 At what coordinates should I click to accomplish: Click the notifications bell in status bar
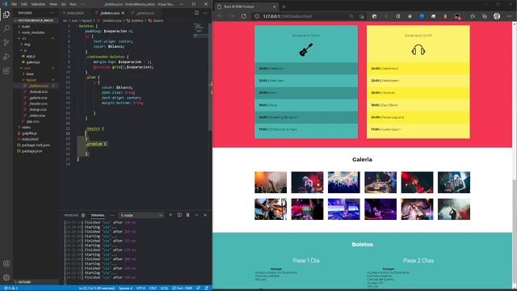tap(206, 288)
